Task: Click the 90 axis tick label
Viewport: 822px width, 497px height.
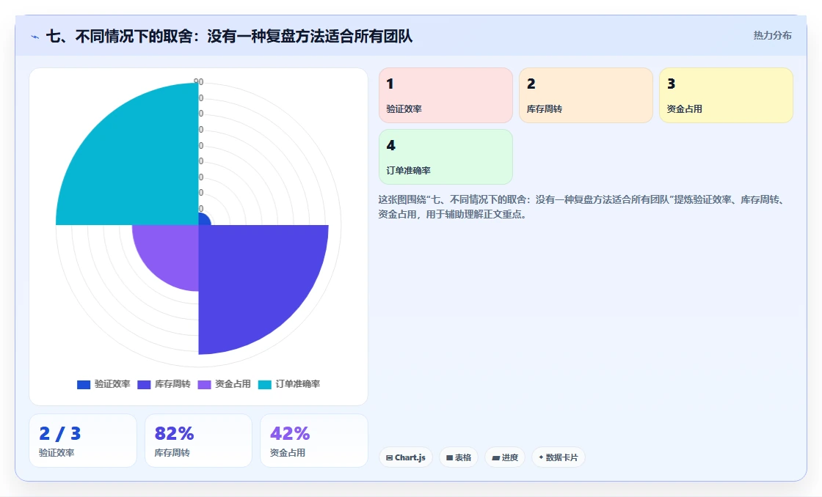Action: (x=199, y=81)
